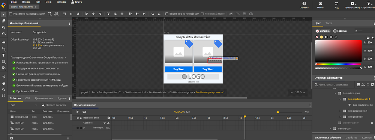
Task: Select Граница border option
Action: (x=340, y=31)
